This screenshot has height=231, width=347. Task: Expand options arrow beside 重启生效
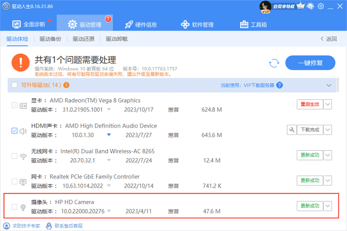pyautogui.click(x=327, y=105)
